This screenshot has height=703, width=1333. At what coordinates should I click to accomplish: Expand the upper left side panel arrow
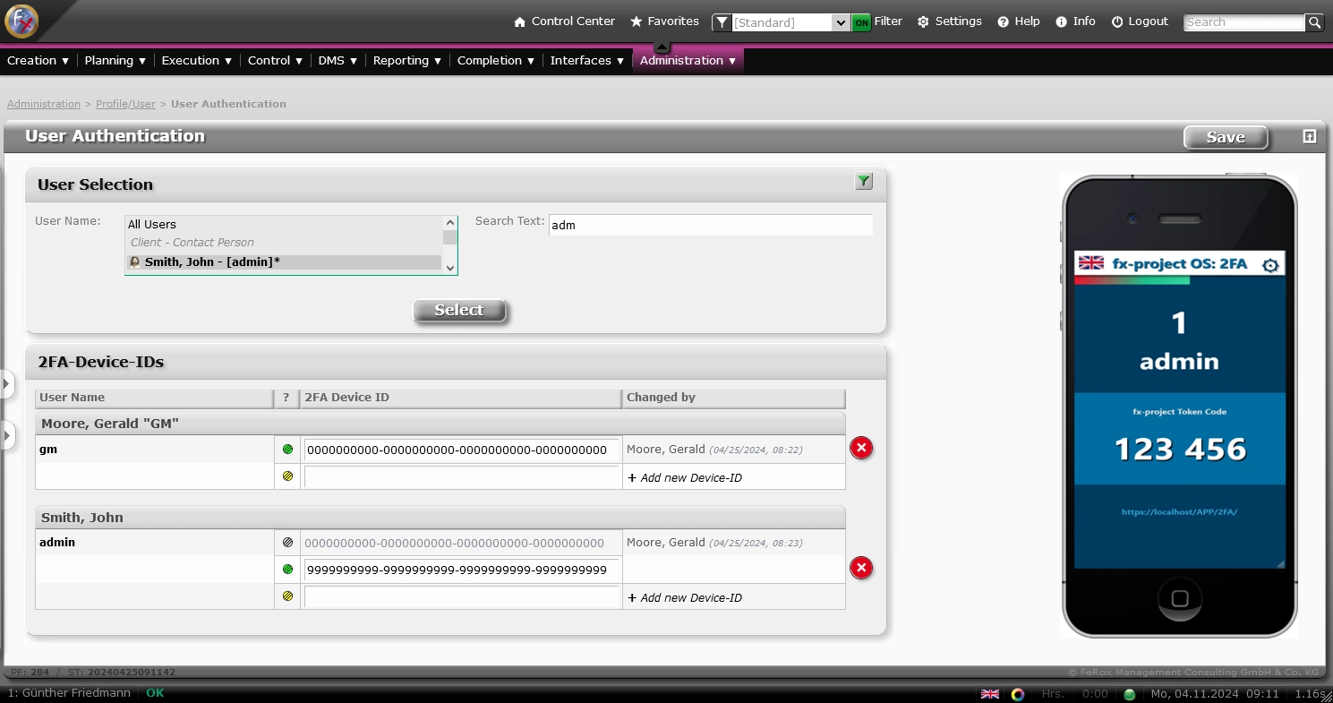click(6, 384)
